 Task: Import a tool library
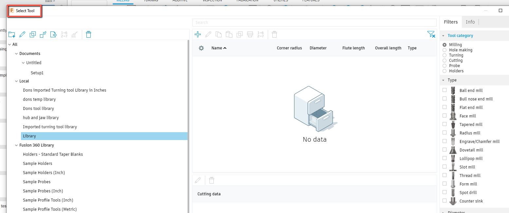[x=43, y=34]
